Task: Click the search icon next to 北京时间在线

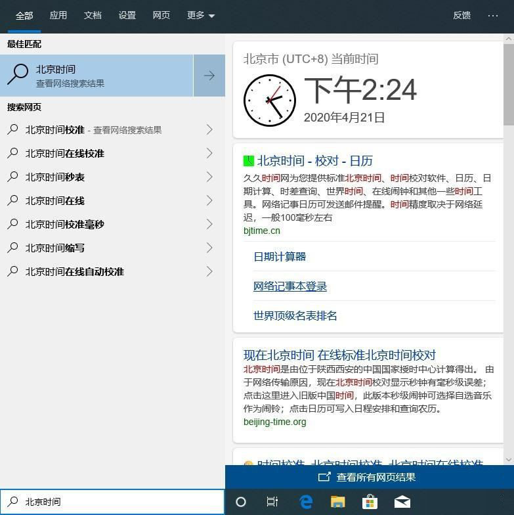Action: click(12, 200)
